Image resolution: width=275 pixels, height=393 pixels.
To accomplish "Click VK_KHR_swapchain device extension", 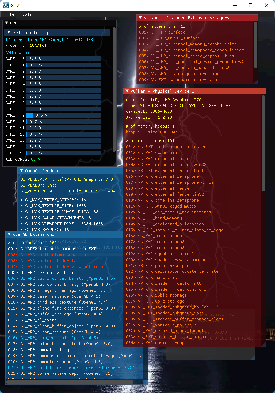I will (152, 153).
